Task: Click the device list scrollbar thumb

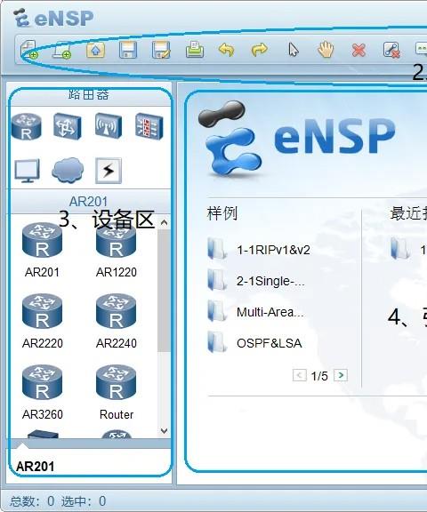Action: pyautogui.click(x=164, y=291)
